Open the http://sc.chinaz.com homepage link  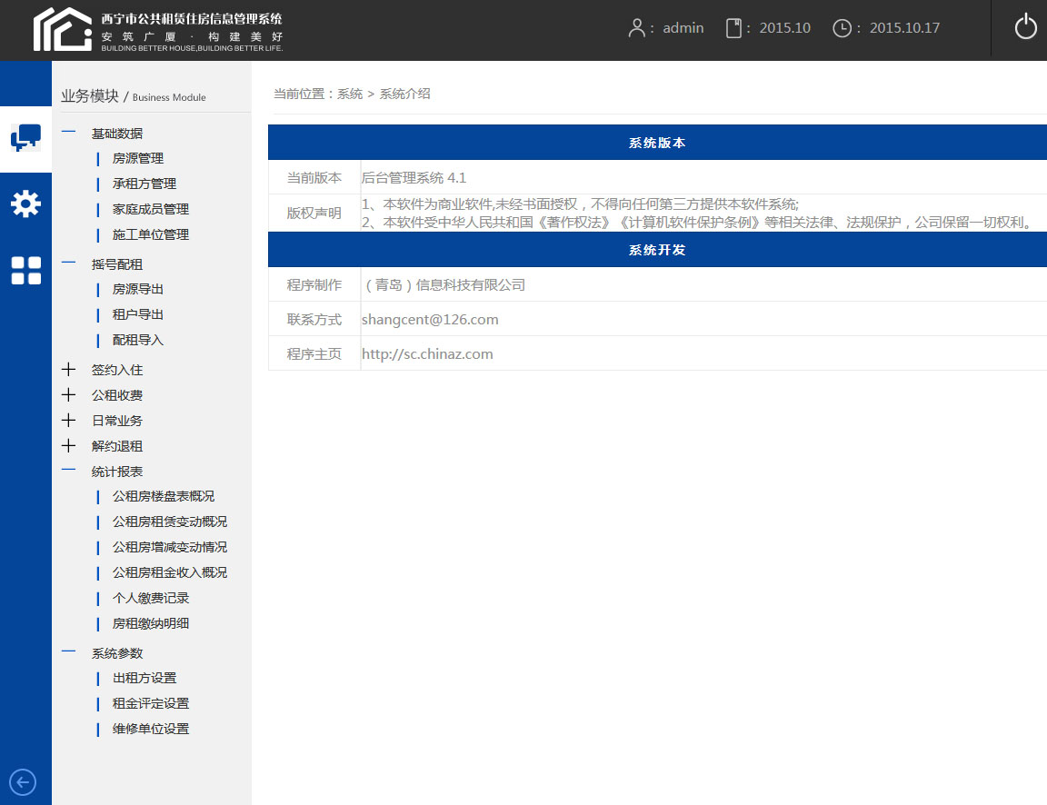click(x=426, y=353)
